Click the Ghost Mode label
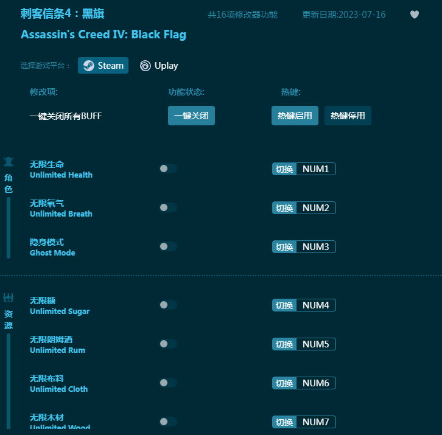The width and height of the screenshot is (442, 435). click(52, 252)
